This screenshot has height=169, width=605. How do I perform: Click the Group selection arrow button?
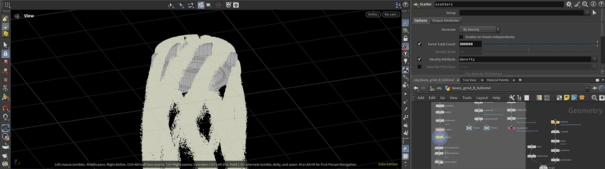tap(595, 13)
